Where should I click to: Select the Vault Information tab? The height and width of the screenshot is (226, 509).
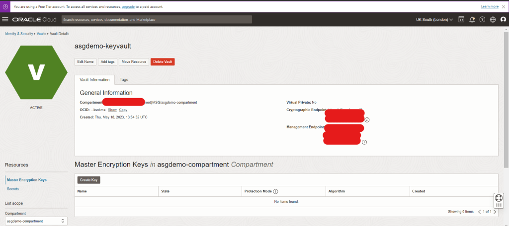click(94, 80)
